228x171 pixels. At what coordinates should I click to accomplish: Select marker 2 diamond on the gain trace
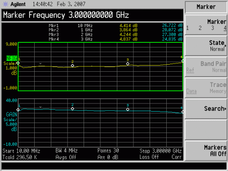click(x=73, y=109)
